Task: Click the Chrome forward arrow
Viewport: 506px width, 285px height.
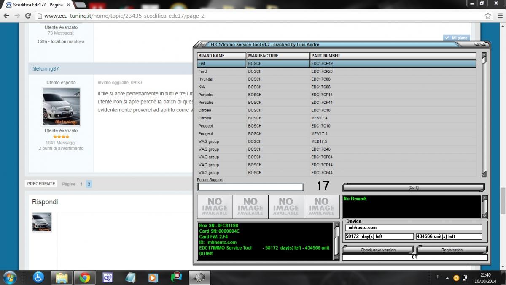Action: pos(17,16)
